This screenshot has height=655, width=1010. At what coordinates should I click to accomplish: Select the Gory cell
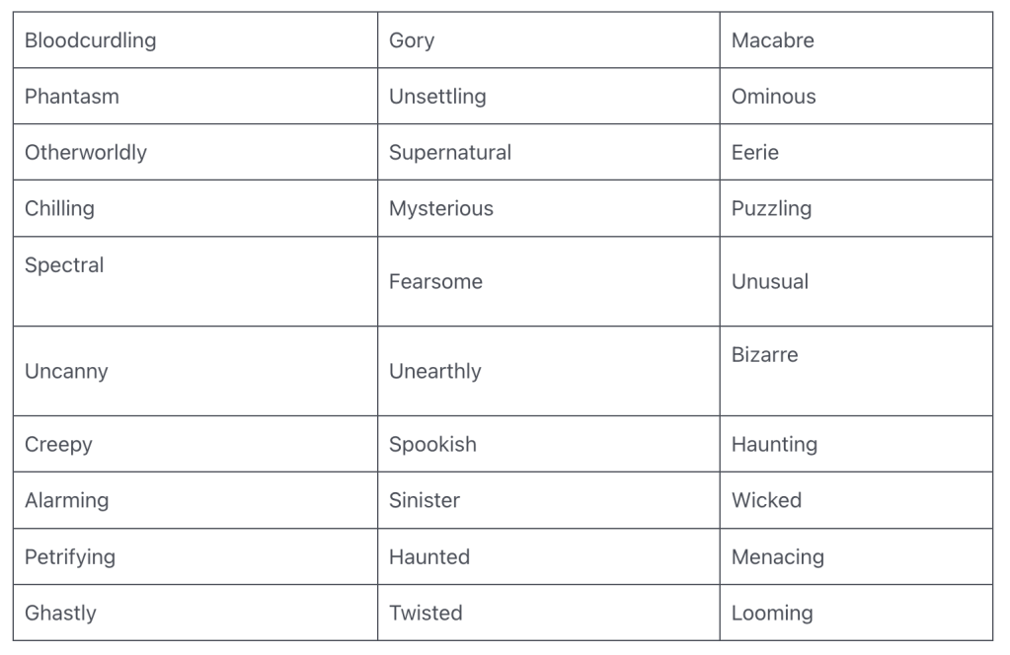pos(412,40)
